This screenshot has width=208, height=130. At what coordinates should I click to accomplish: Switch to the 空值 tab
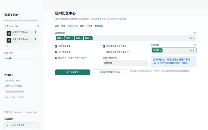coord(63,26)
